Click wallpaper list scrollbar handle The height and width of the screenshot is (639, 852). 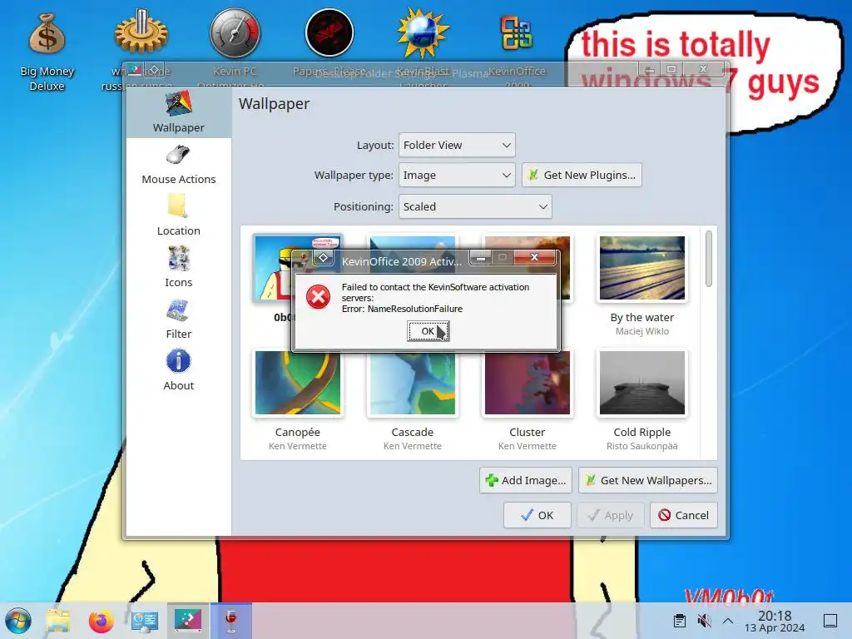(709, 259)
